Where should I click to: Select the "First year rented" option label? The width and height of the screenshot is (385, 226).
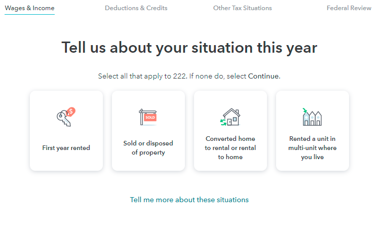tap(66, 148)
